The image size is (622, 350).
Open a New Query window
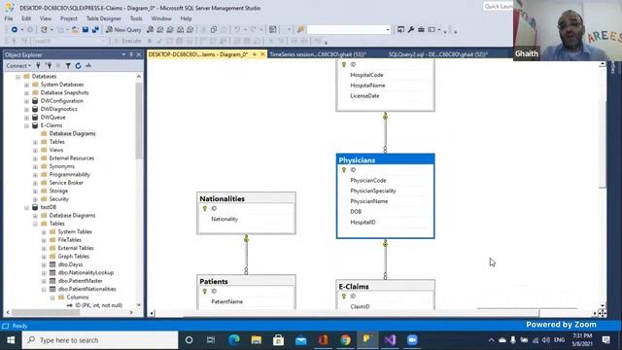point(123,30)
